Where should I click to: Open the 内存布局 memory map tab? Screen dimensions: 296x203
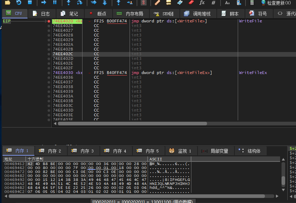(130, 14)
